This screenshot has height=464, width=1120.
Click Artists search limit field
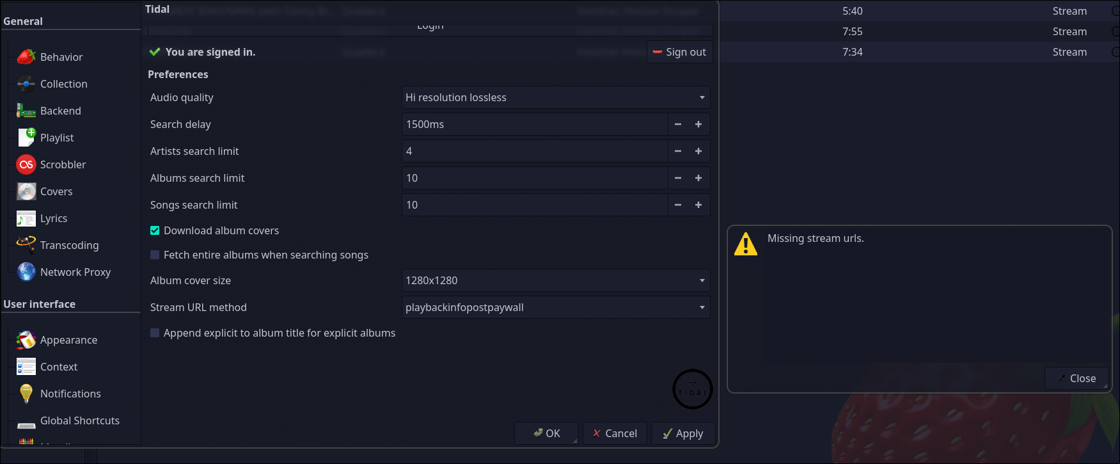click(535, 151)
